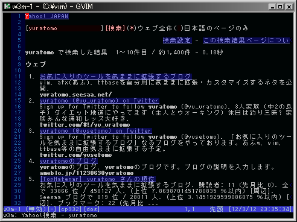Open [TopHatenar] yuratomo さんの順位 link

pos(98,179)
